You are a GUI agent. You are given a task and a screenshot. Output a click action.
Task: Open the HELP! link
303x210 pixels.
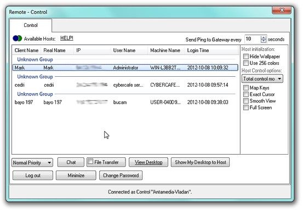click(x=67, y=38)
